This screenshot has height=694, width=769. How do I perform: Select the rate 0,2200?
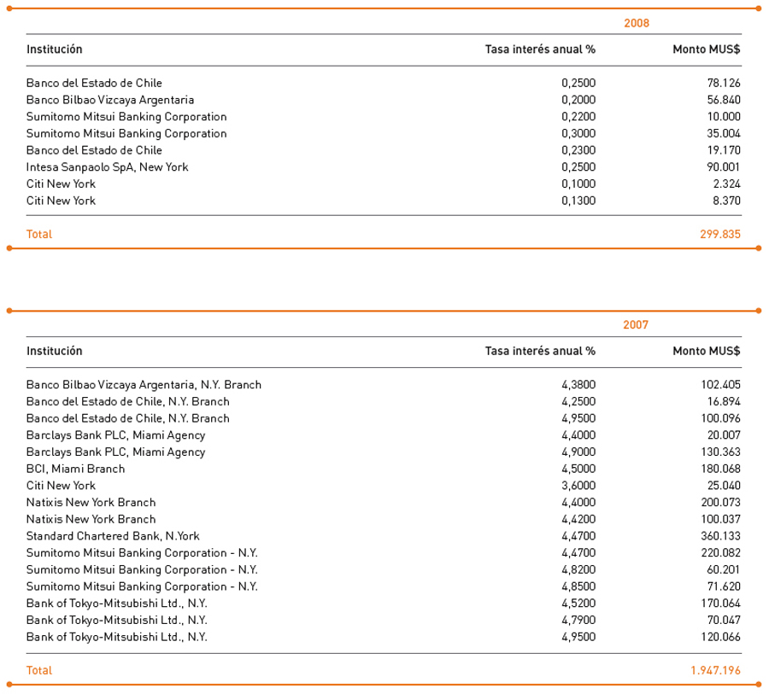[x=578, y=117]
